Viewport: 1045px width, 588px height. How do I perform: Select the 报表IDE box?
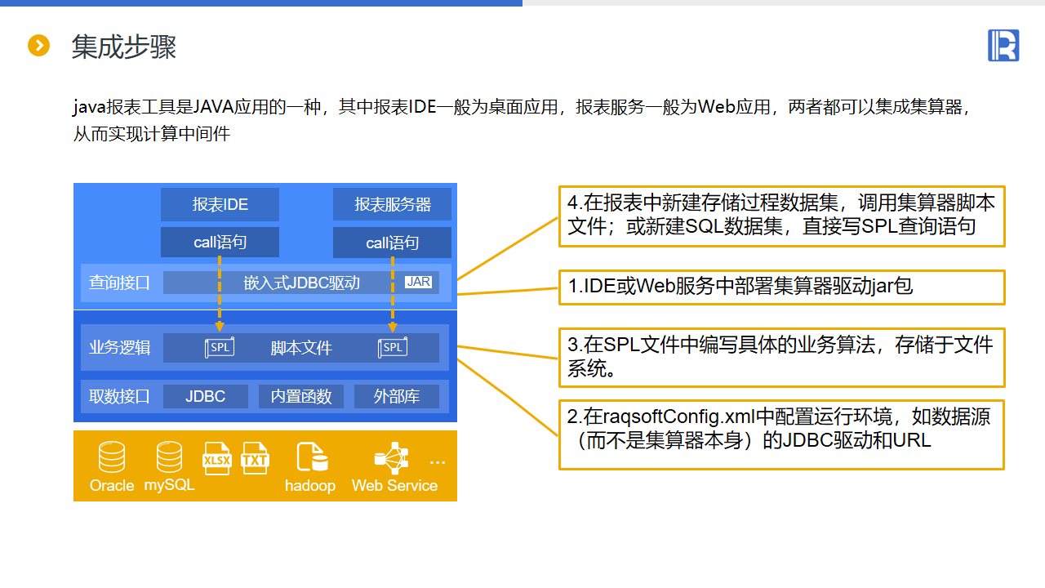pyautogui.click(x=220, y=204)
